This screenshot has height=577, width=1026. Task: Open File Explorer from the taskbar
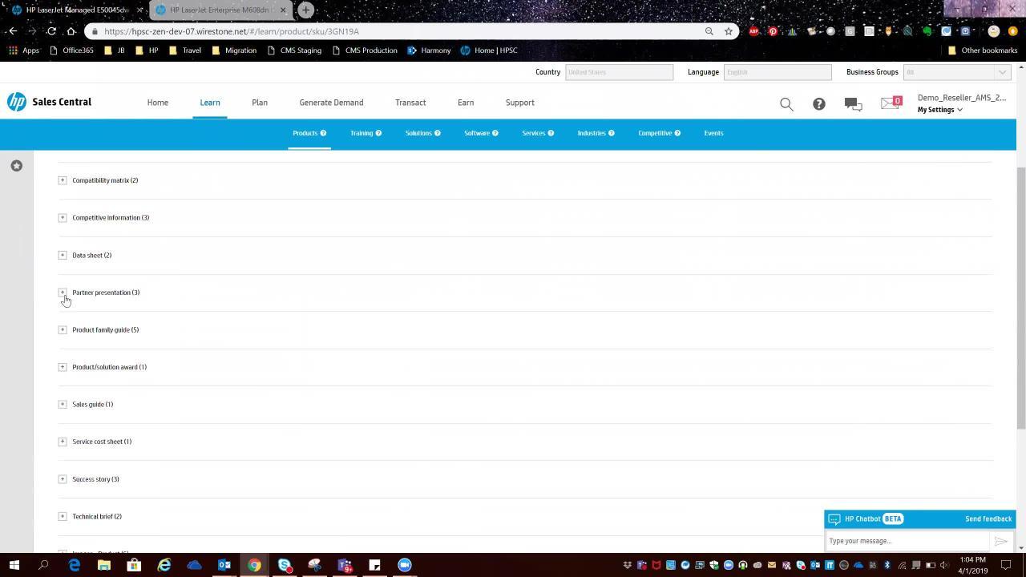coord(104,565)
